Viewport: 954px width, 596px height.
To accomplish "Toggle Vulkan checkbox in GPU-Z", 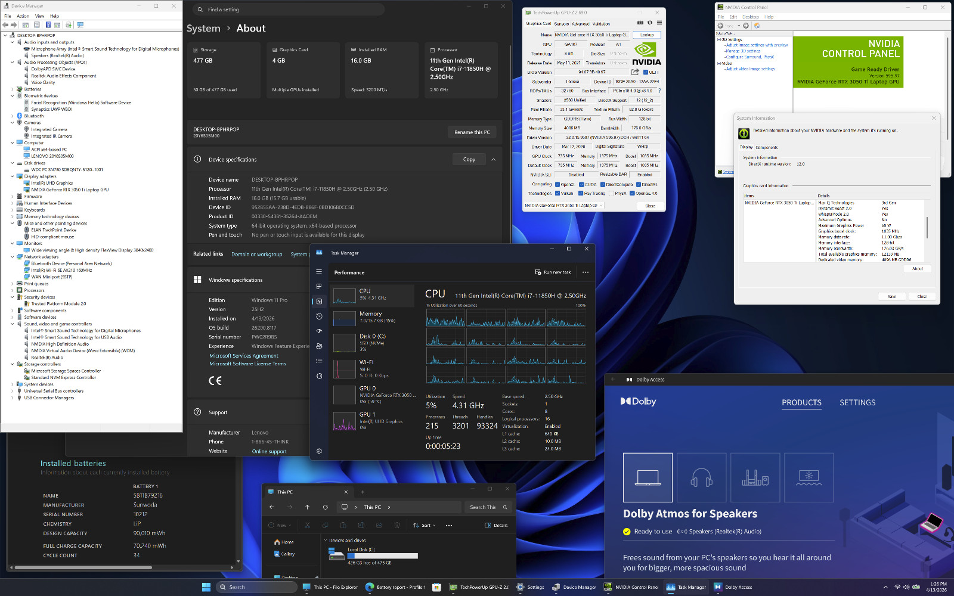I will (557, 193).
